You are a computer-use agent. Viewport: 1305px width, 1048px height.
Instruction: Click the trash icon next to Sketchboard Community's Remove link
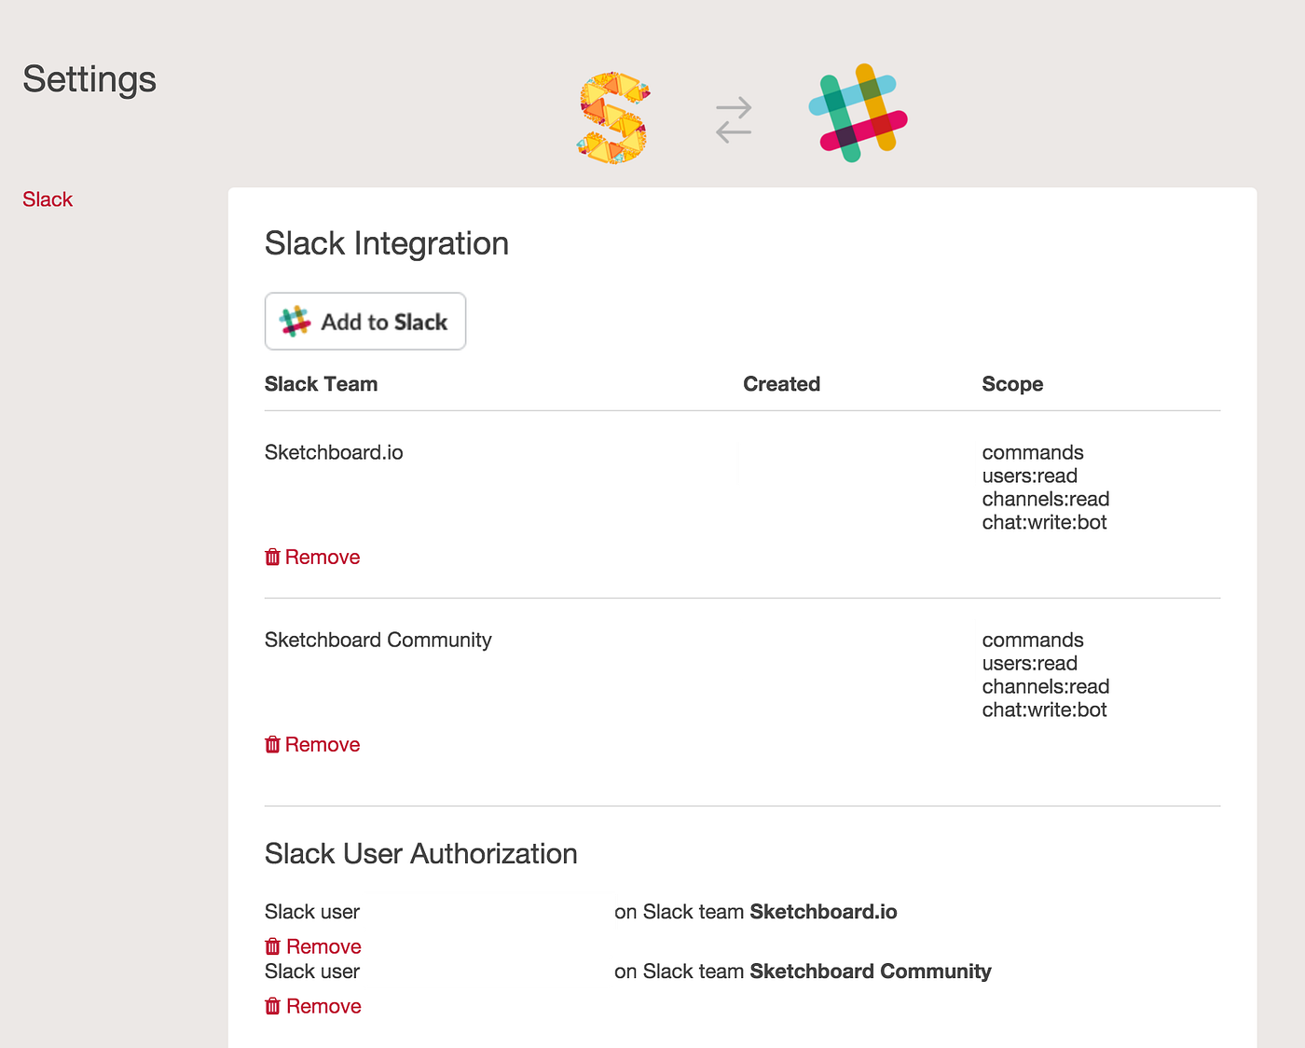272,743
